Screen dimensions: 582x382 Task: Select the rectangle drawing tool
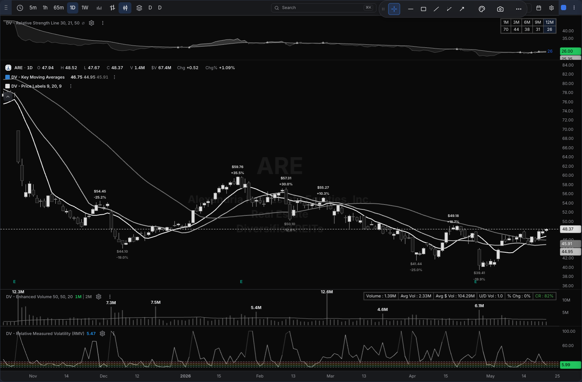(424, 9)
